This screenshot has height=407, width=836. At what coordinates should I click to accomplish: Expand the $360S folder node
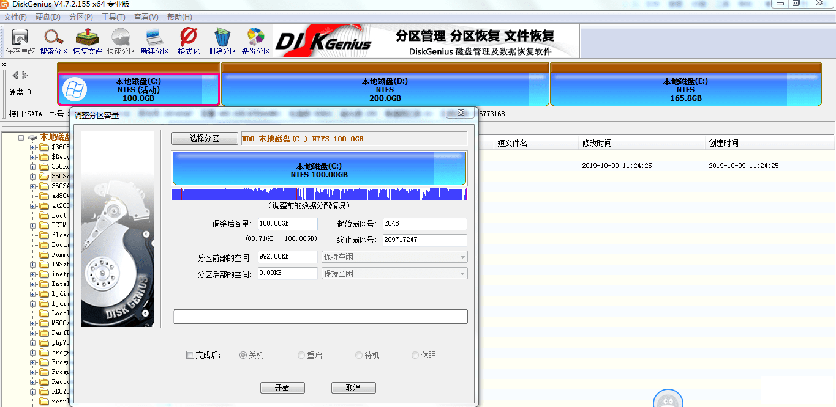(33, 147)
